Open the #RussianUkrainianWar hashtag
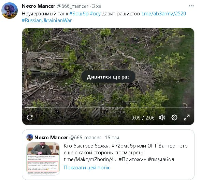This screenshot has height=182, width=201. coord(47,20)
